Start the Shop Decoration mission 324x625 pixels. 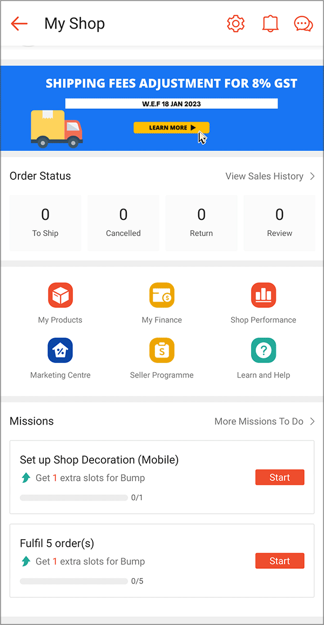(x=279, y=477)
